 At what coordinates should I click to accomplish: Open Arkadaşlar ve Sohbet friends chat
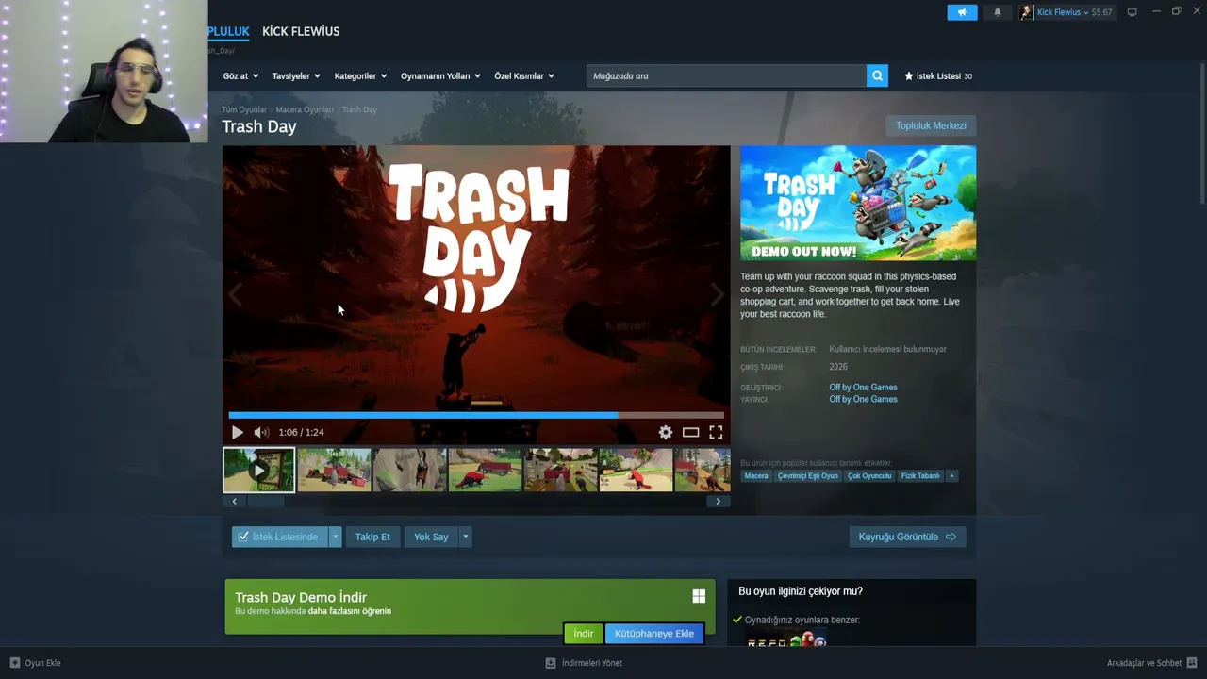point(1151,663)
